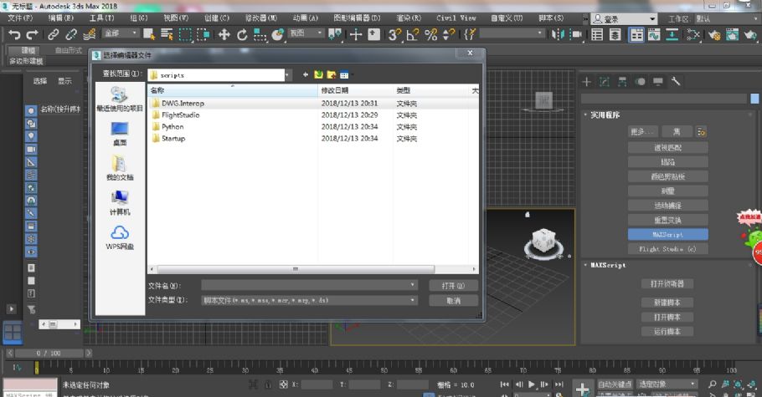This screenshot has height=397, width=762.
Task: Open the Rendered Frame Window icon
Action: point(732,34)
